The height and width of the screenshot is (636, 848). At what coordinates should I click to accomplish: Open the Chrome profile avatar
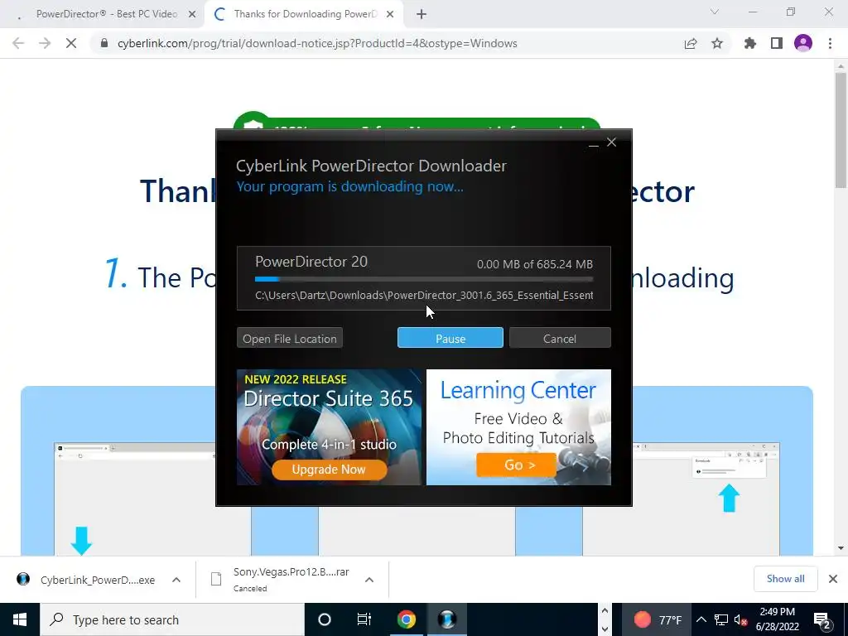[803, 43]
